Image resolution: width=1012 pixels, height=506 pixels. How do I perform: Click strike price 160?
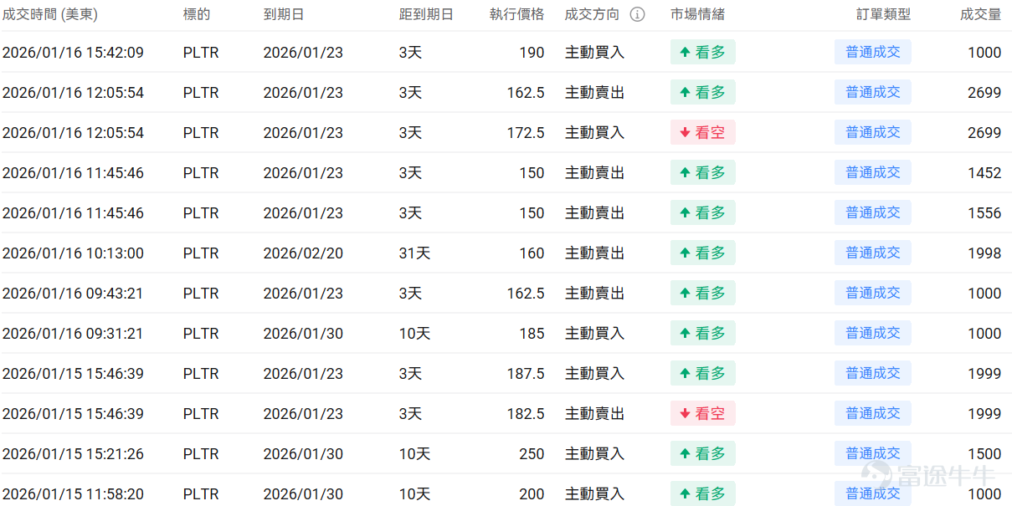pyautogui.click(x=532, y=253)
